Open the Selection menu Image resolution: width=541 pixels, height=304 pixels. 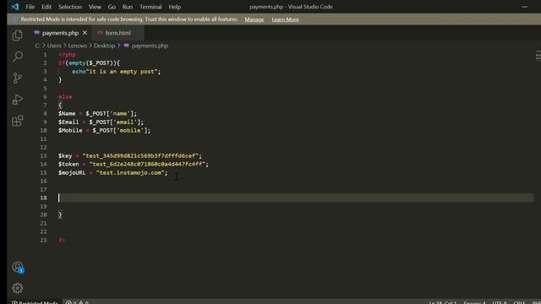pyautogui.click(x=70, y=7)
